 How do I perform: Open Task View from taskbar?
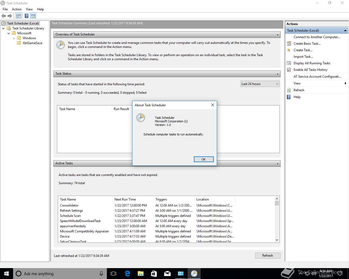click(x=113, y=274)
